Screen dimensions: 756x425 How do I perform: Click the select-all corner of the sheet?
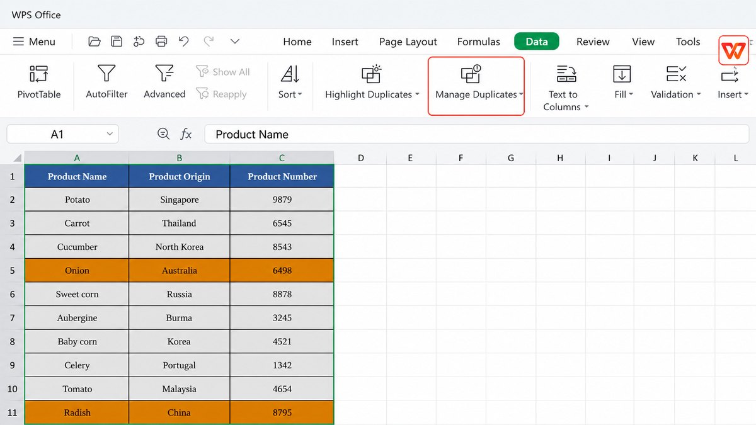(x=17, y=158)
